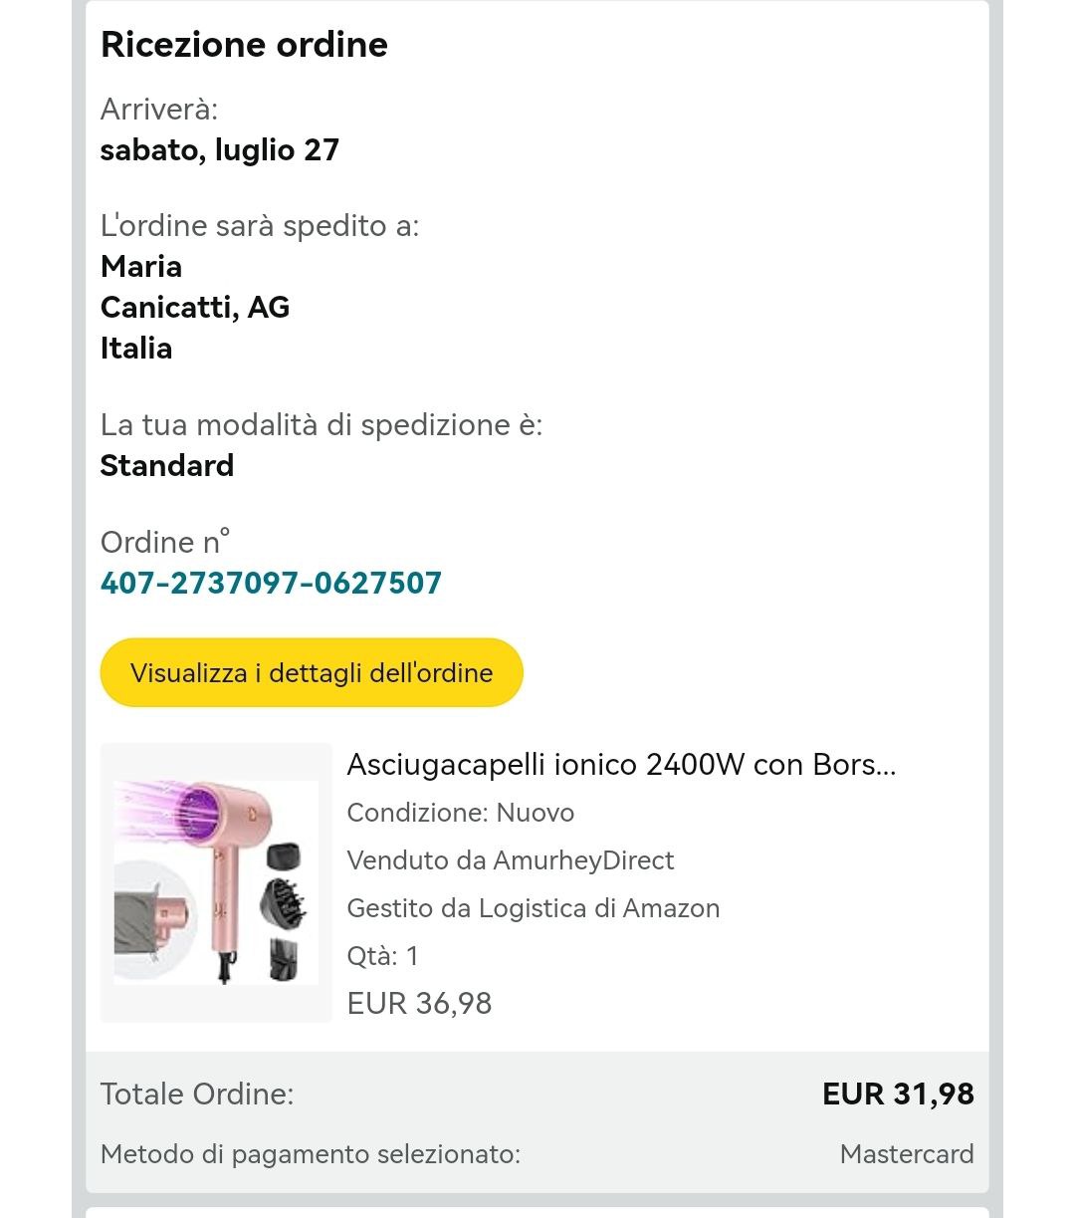
Task: Open order number 407-2737097-0627507 link
Action: pyautogui.click(x=271, y=583)
